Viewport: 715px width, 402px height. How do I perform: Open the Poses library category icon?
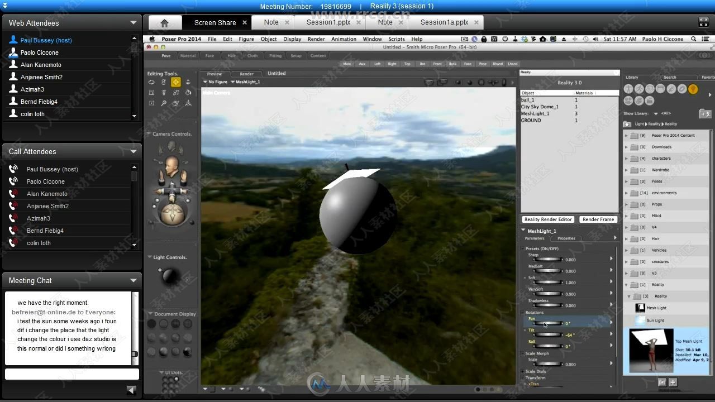click(x=639, y=89)
